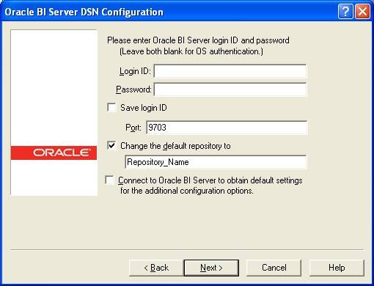Proceed using the Next button
Image resolution: width=374 pixels, height=286 pixels.
pos(211,268)
